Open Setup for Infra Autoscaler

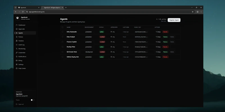158,32
